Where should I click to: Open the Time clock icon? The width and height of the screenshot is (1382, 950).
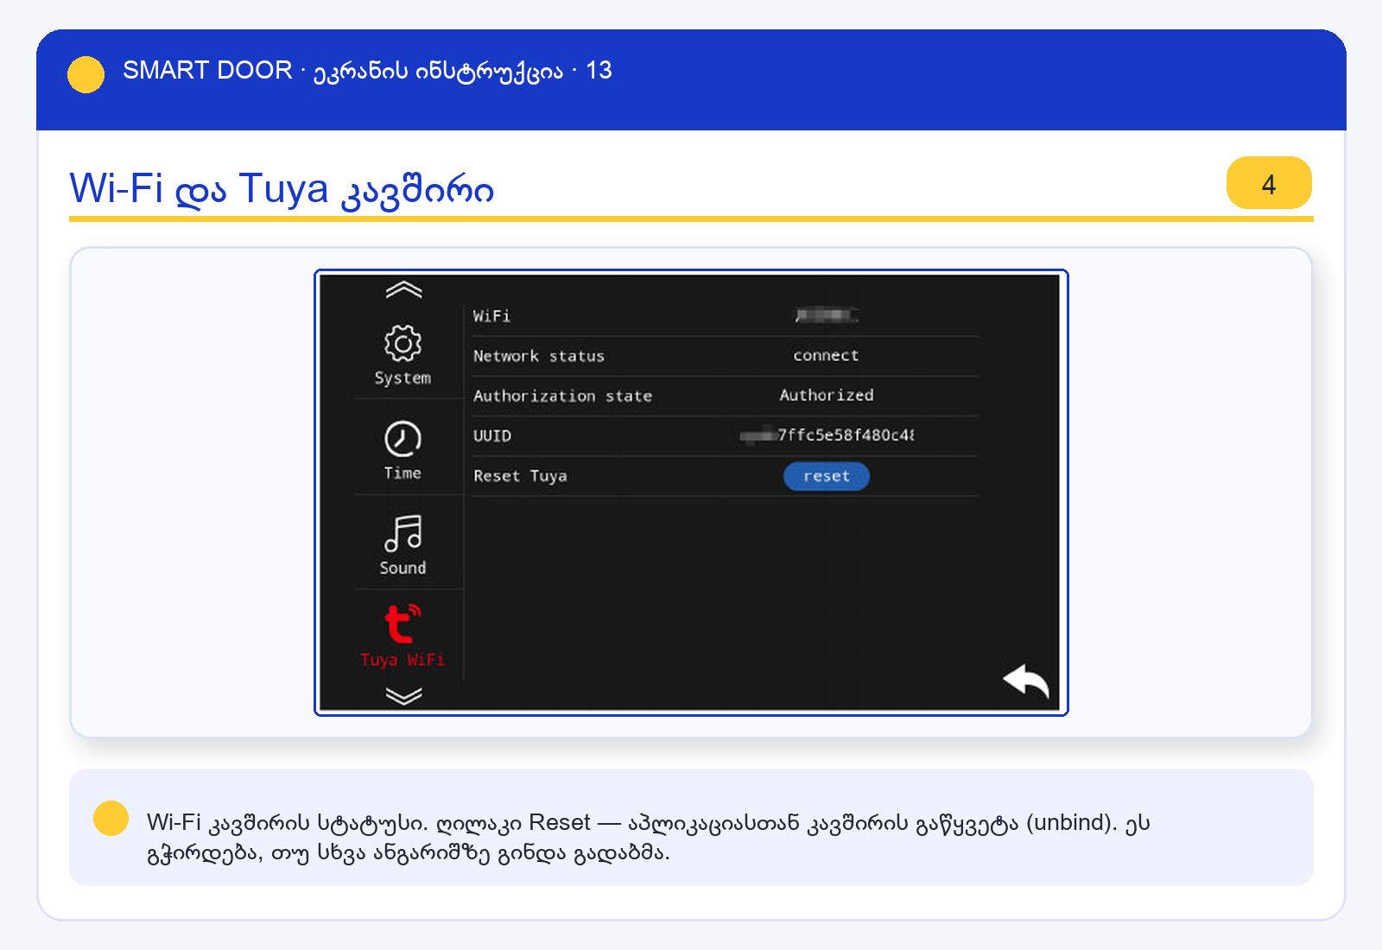click(x=403, y=439)
